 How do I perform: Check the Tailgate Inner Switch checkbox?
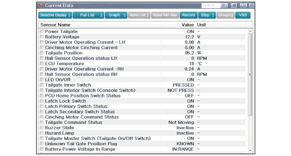(x=41, y=85)
